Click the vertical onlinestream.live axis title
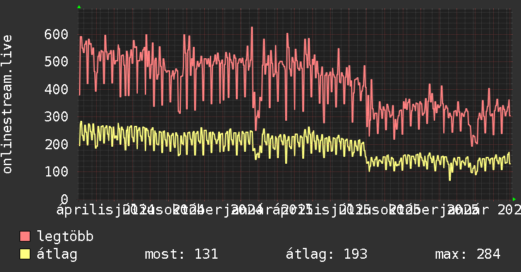Viewport: 521px width, 272px height. click(8, 104)
